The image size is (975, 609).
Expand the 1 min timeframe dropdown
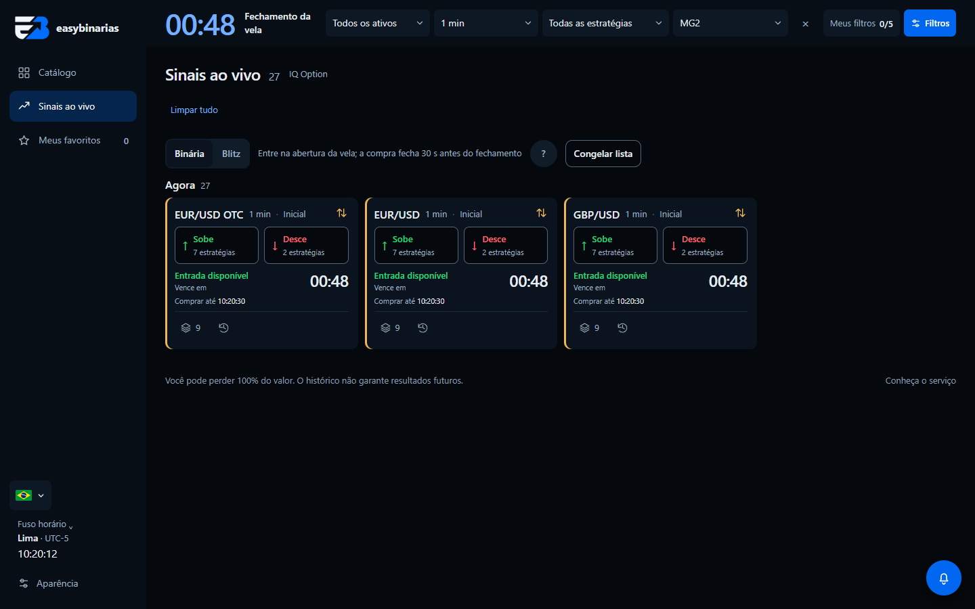(x=486, y=23)
